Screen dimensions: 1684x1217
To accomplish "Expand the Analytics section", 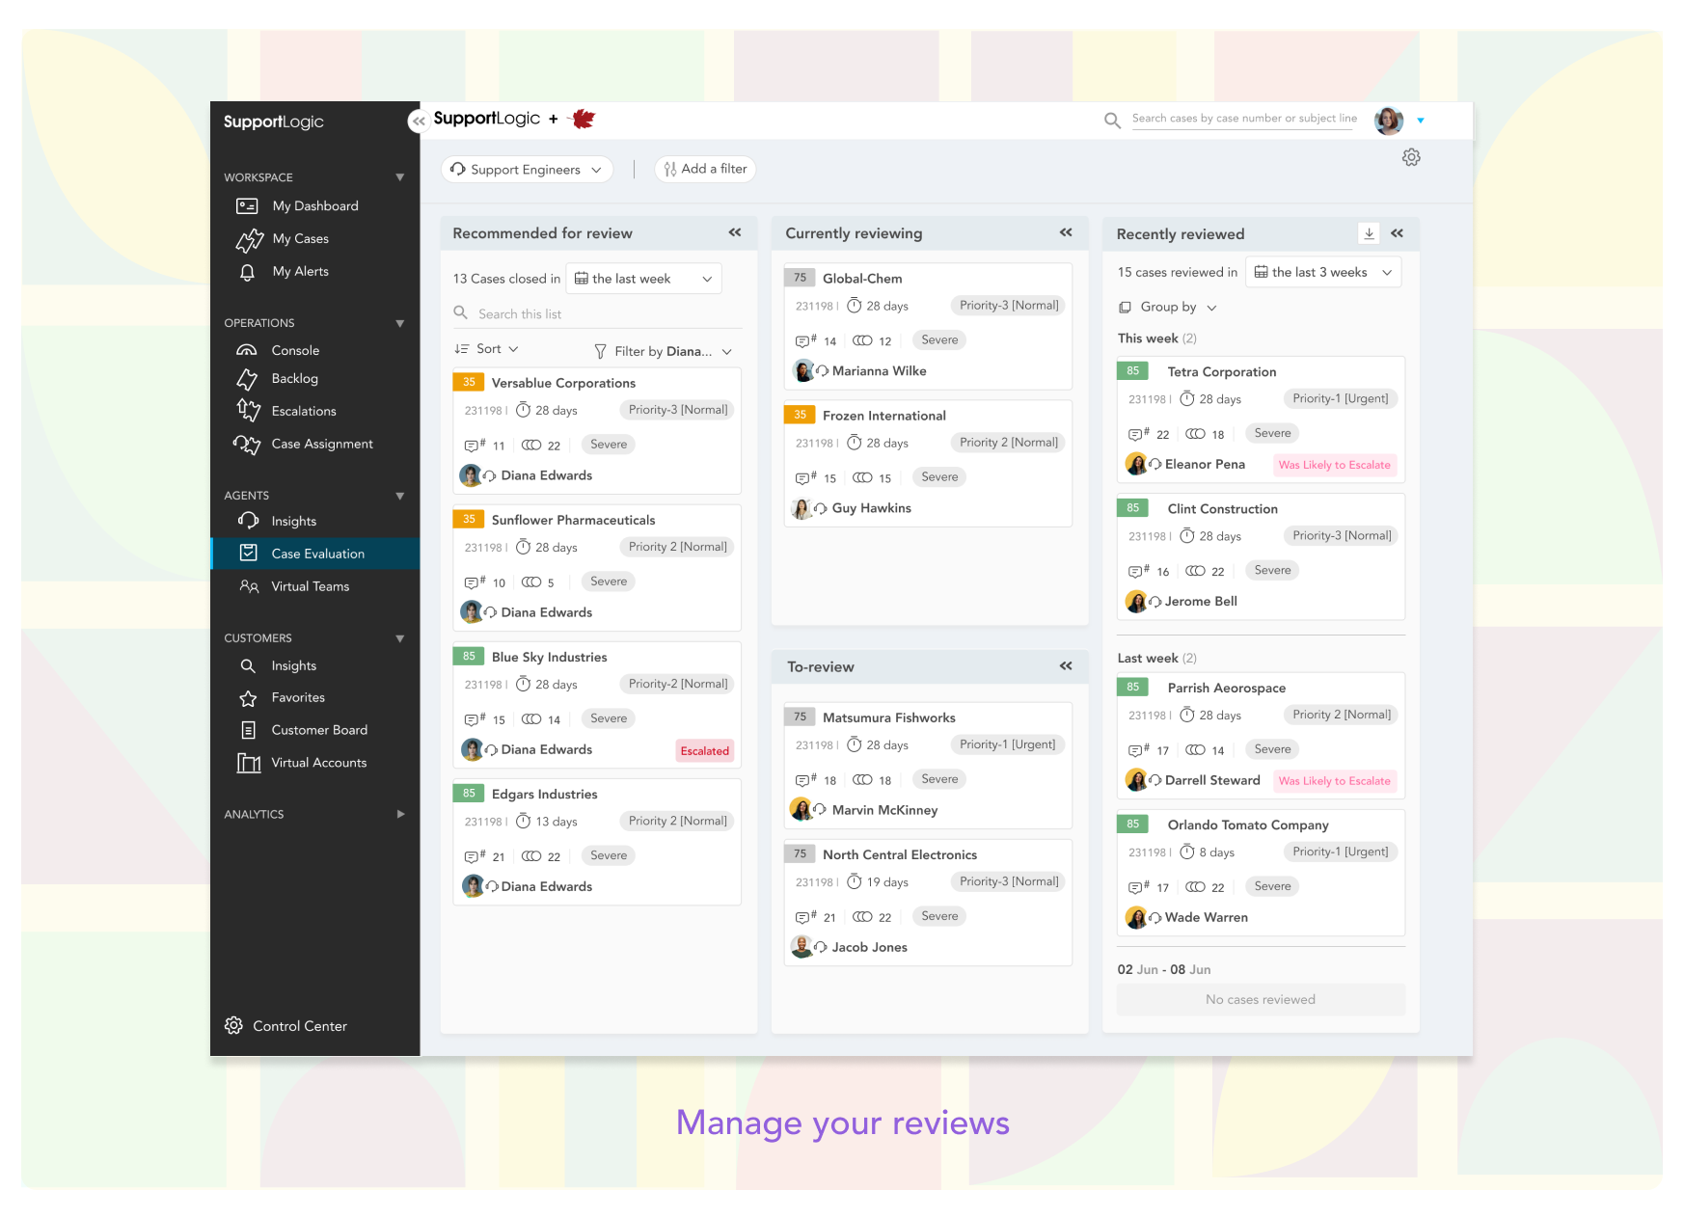I will pos(400,814).
